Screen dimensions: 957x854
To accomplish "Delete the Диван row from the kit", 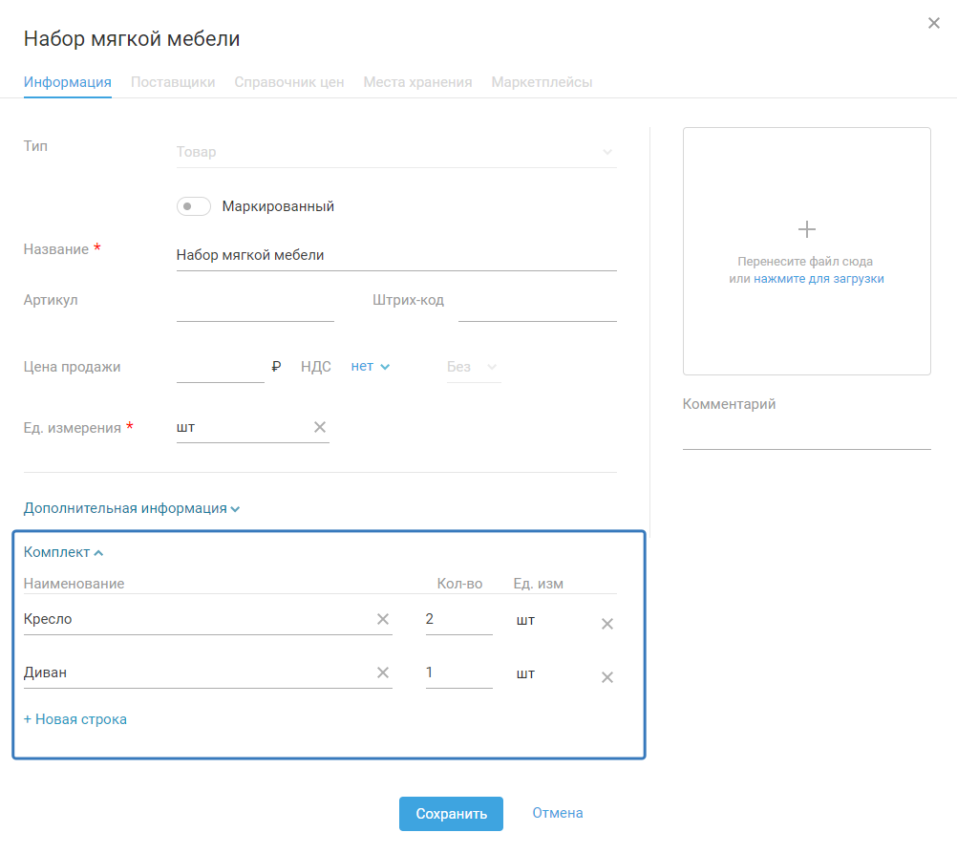I will [x=606, y=678].
